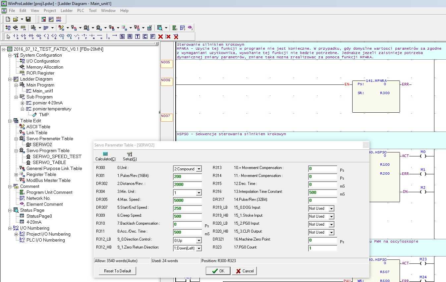446x282 pixels.
Task: Click the Max. Speed input field showing 5000
Action: [188, 200]
